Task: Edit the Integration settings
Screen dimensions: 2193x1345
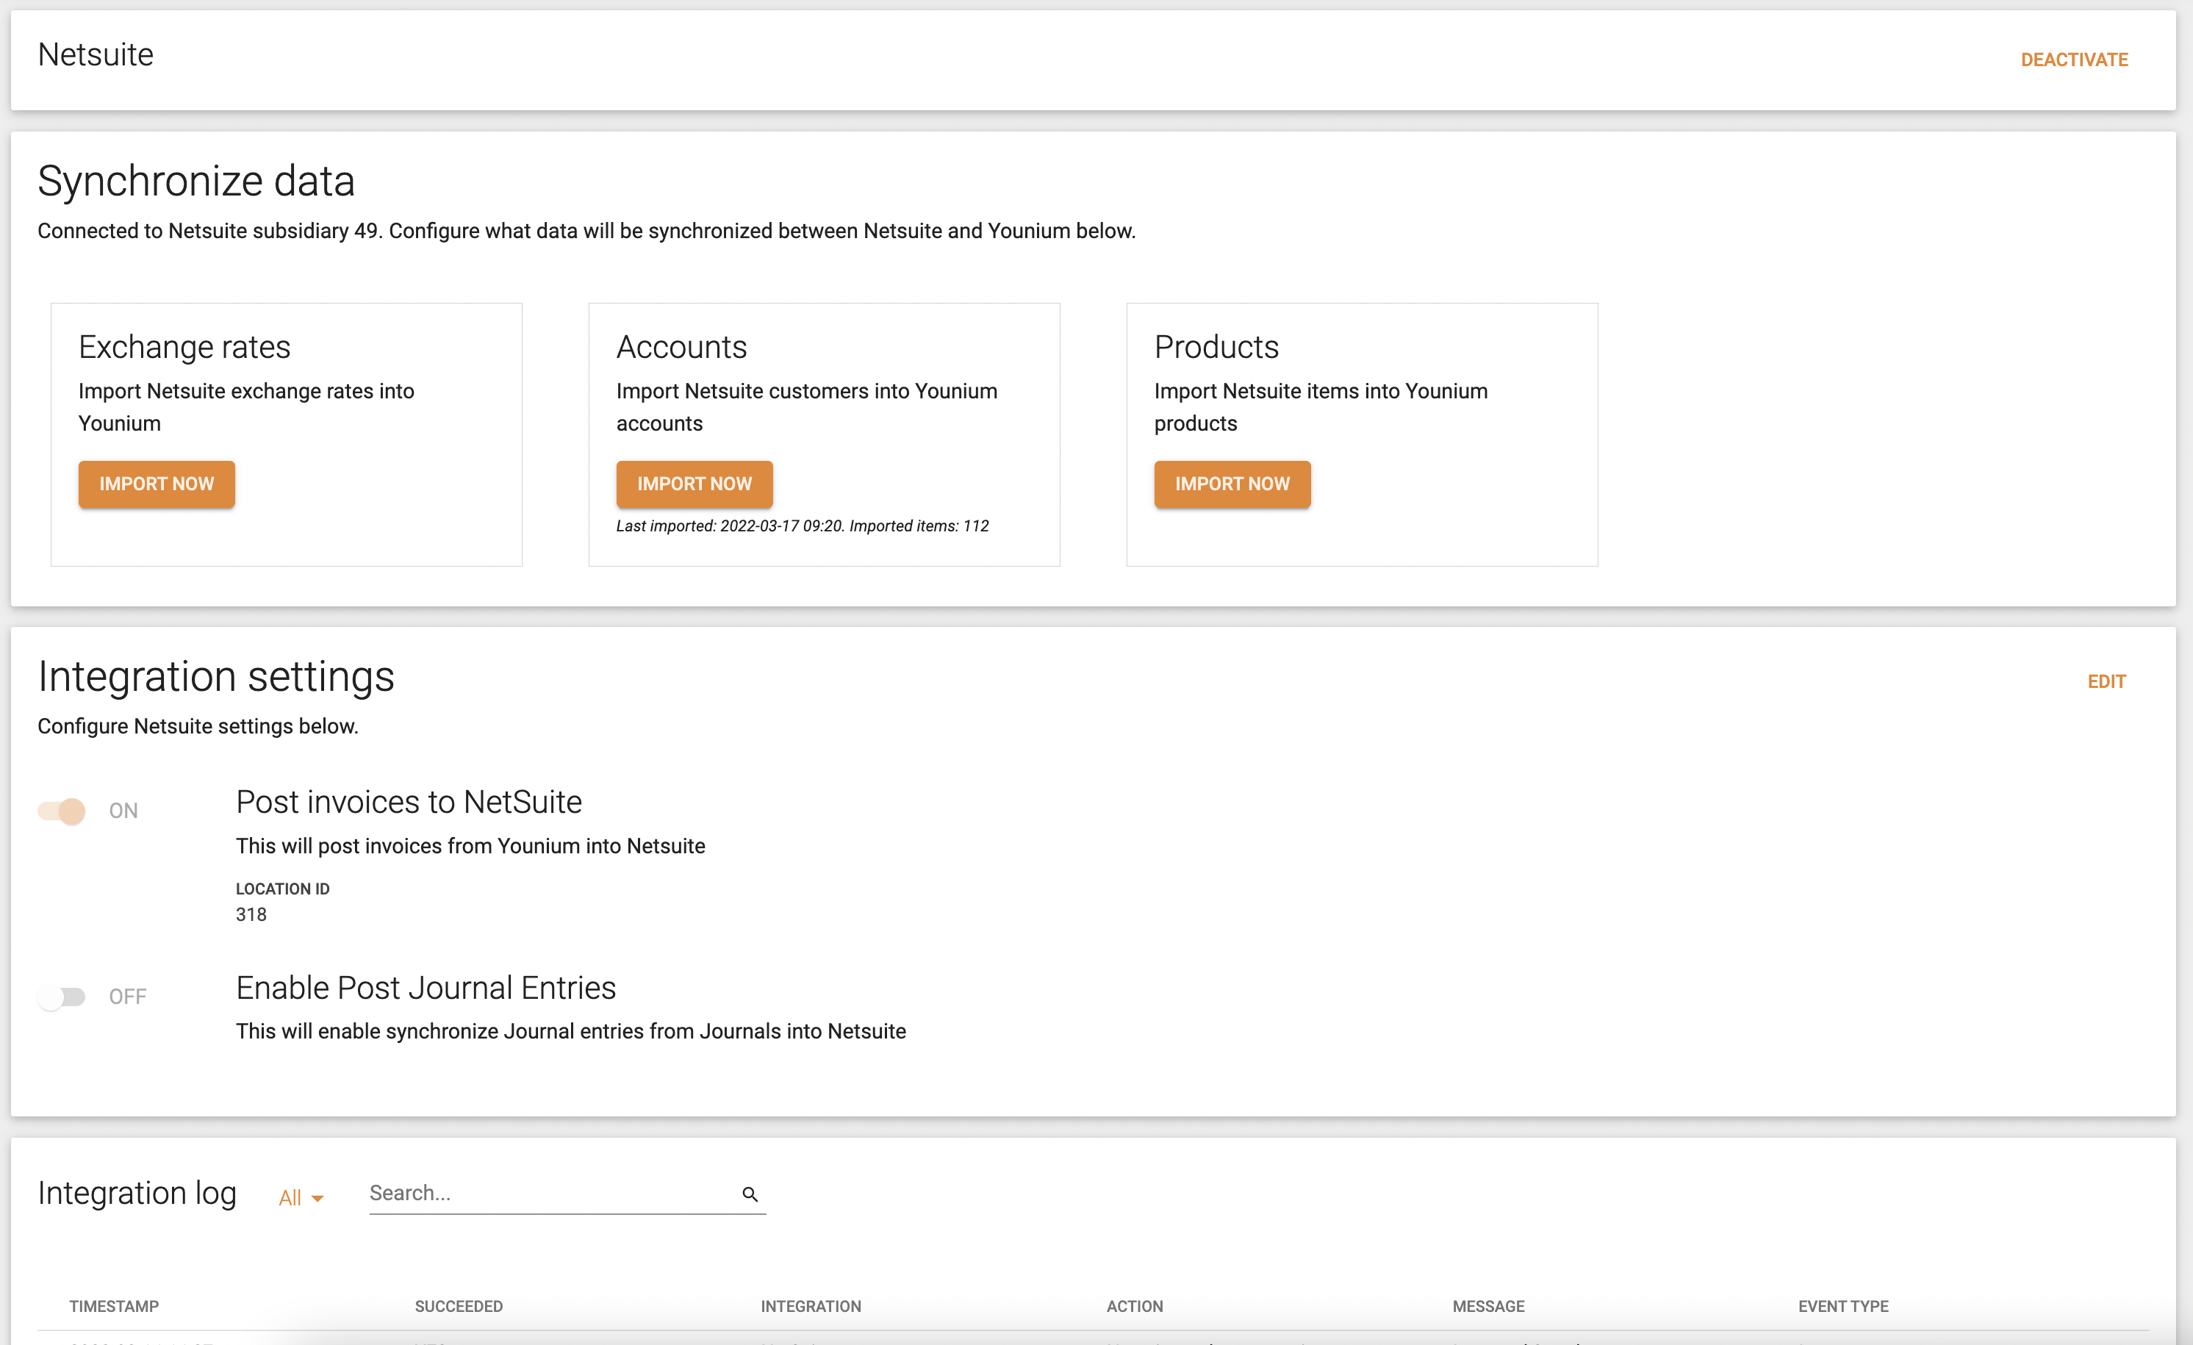Action: [2106, 681]
